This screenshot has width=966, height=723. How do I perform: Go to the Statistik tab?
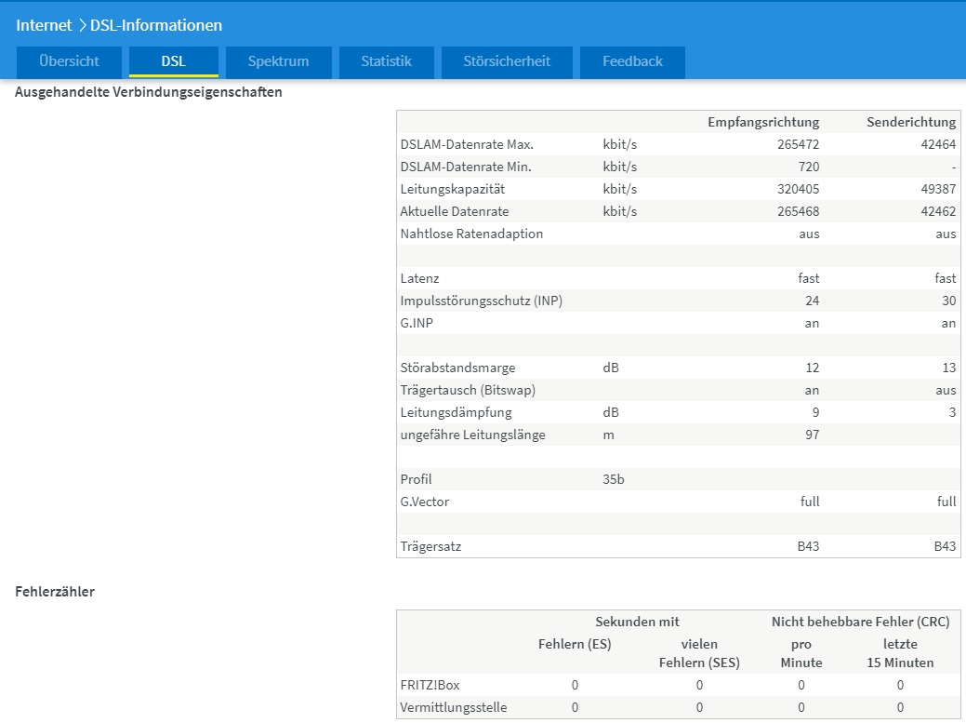click(x=386, y=61)
